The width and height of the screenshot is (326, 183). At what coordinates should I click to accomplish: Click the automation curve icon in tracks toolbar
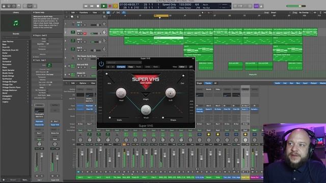pyautogui.click(x=114, y=13)
